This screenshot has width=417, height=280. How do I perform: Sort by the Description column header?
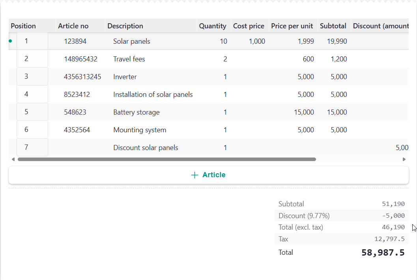tap(125, 26)
